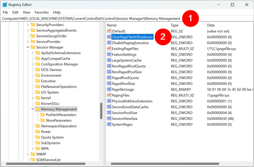Screen dimensions: 254x167
Task: Collapse the Session Manager key
Action: 28,47
